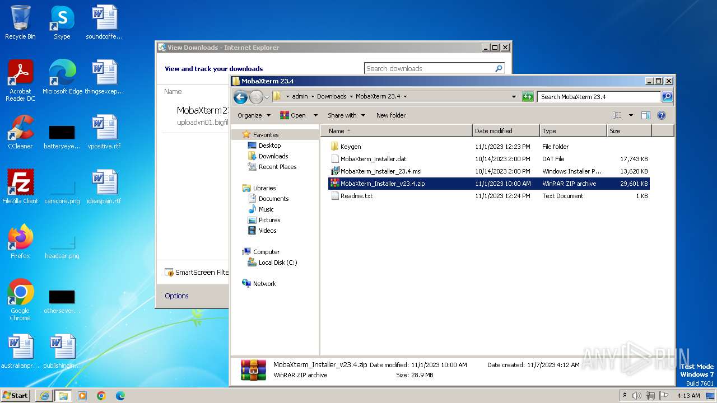Click the Open toolbar button
This screenshot has width=717, height=403.
(x=293, y=115)
